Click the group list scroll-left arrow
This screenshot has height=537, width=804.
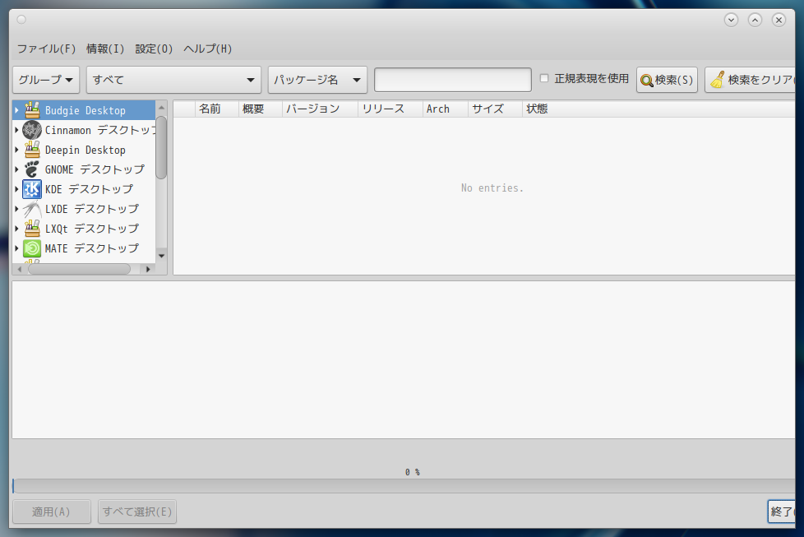[x=20, y=269]
